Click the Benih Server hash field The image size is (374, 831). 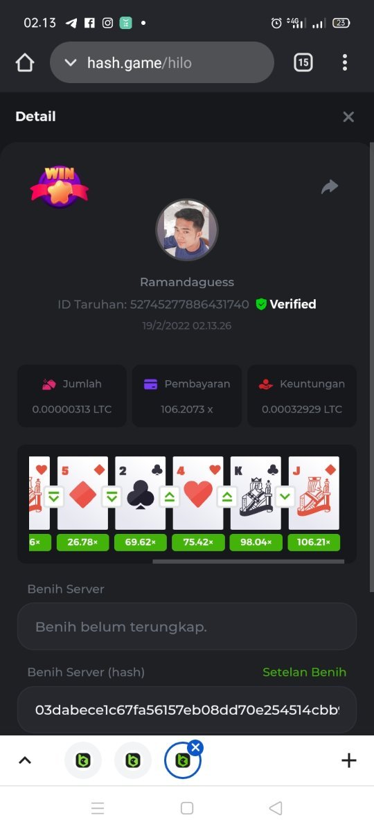point(187,710)
